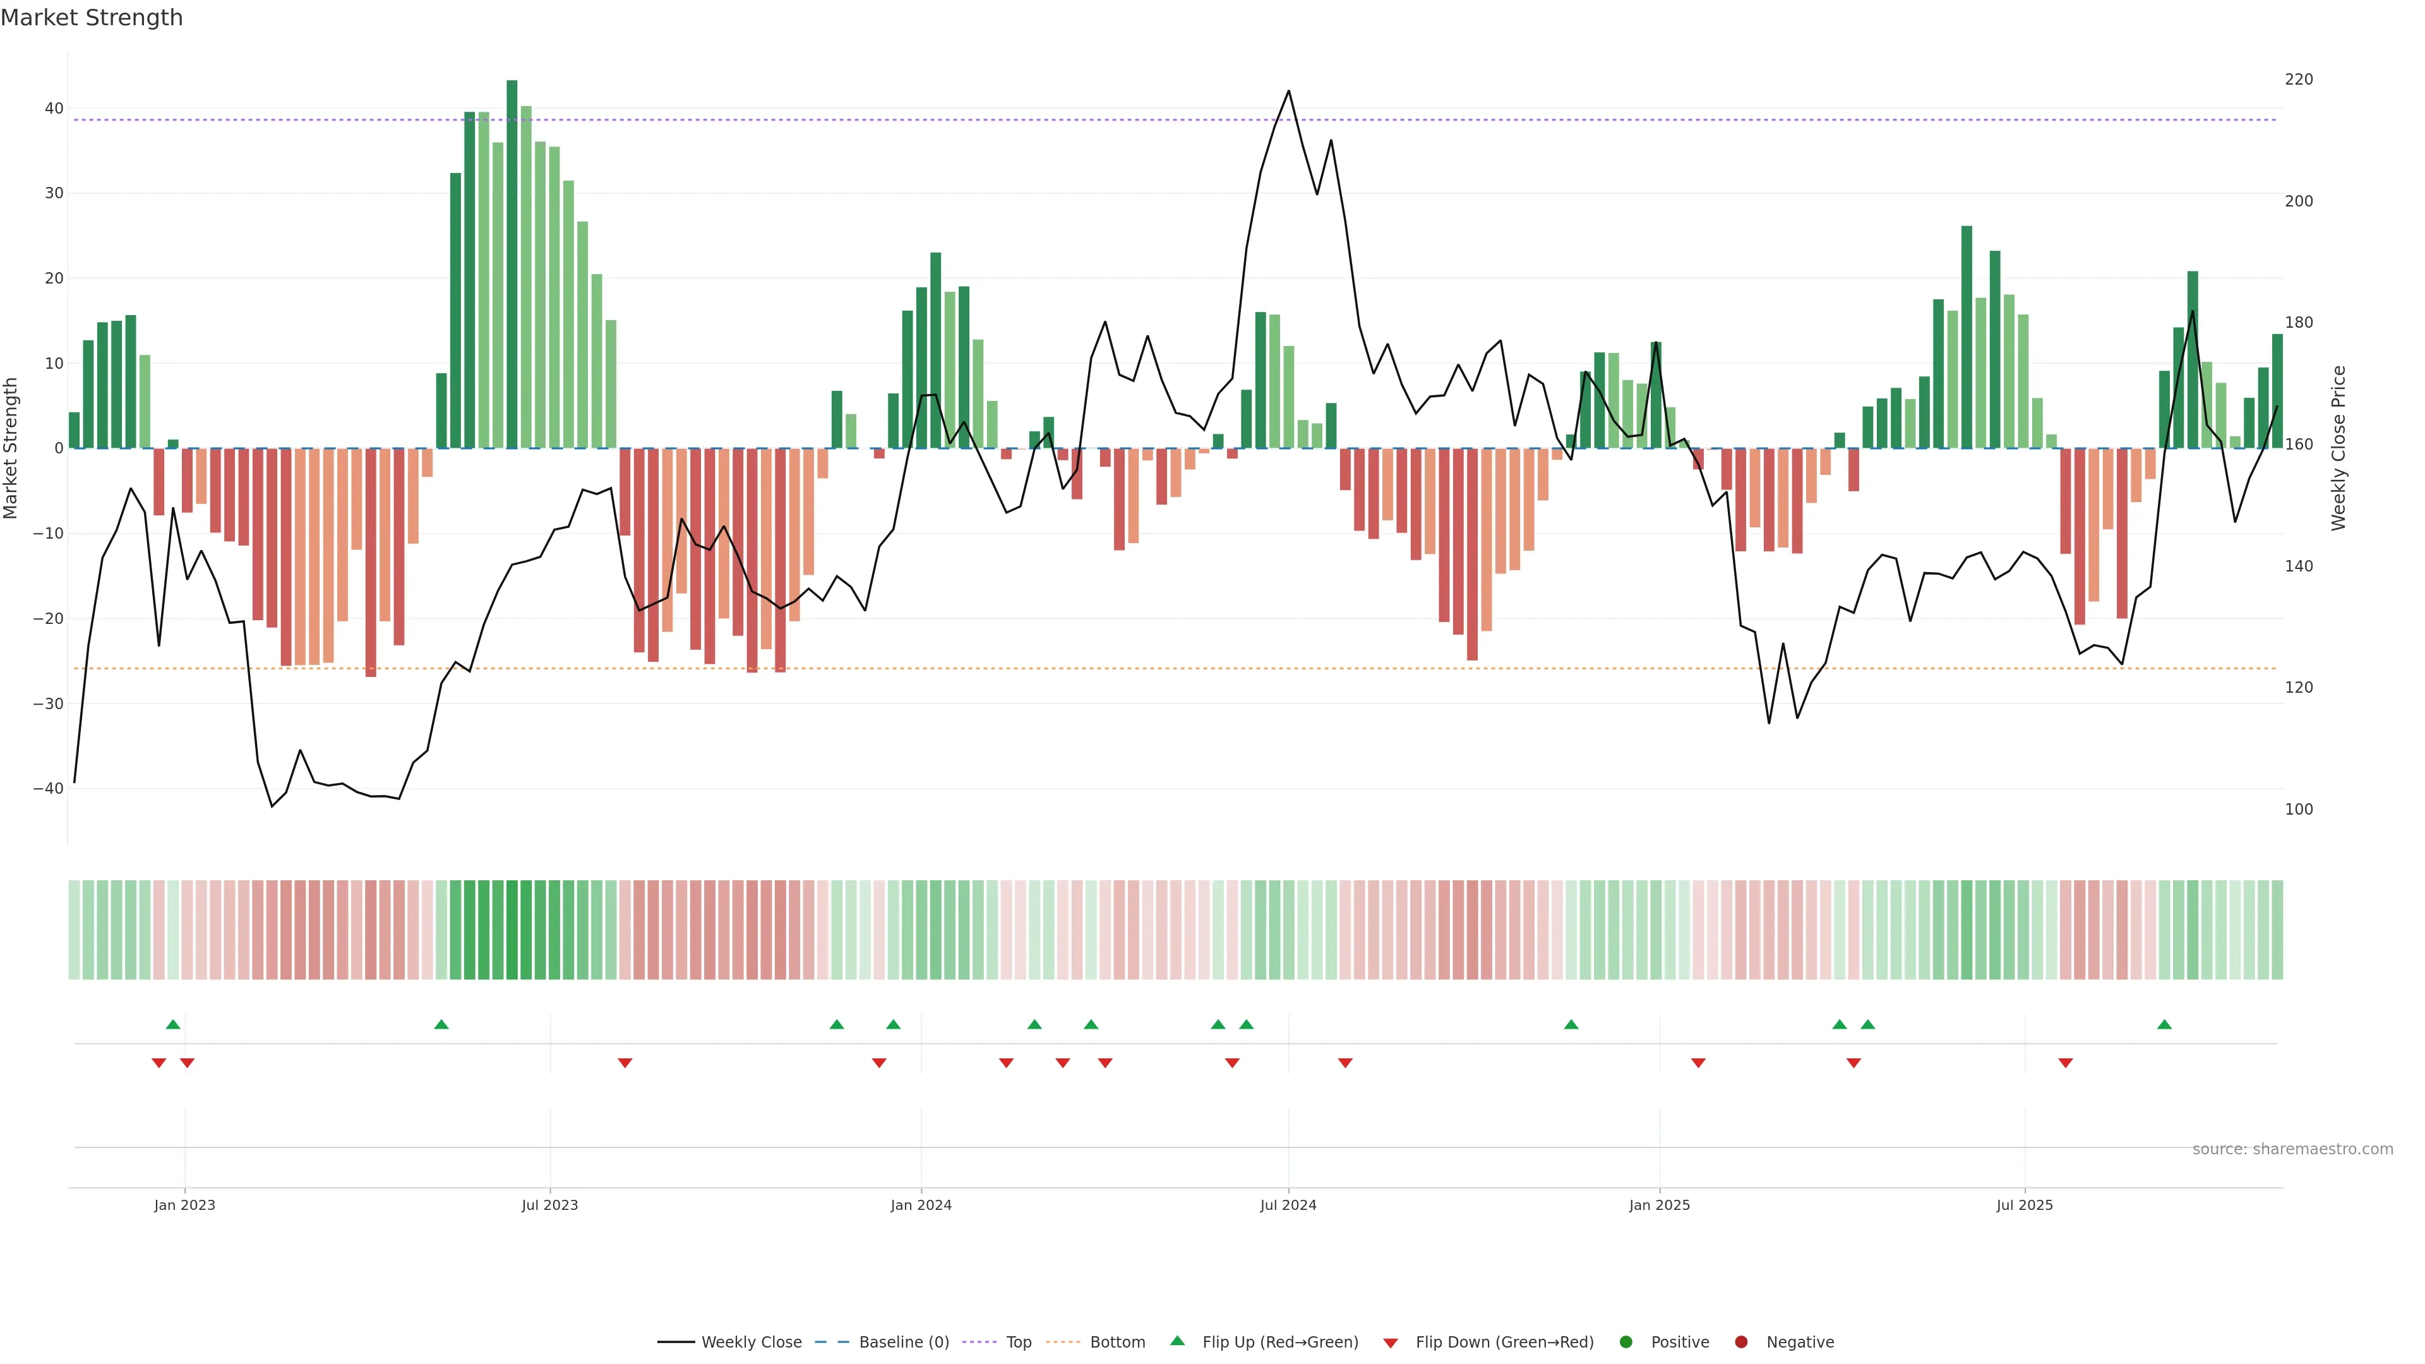Click the Negative red circle legend icon
Viewport: 2425px width, 1364px height.
(x=1740, y=1341)
